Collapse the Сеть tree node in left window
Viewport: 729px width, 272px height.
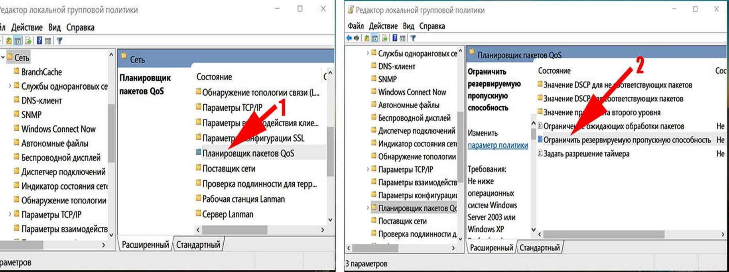pos(3,58)
